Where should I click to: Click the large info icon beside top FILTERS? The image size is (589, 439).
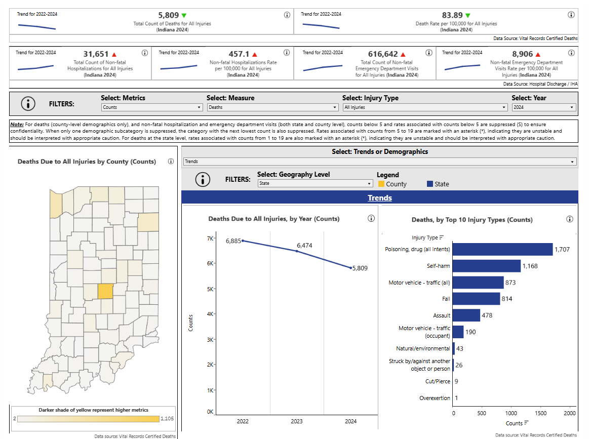point(28,104)
